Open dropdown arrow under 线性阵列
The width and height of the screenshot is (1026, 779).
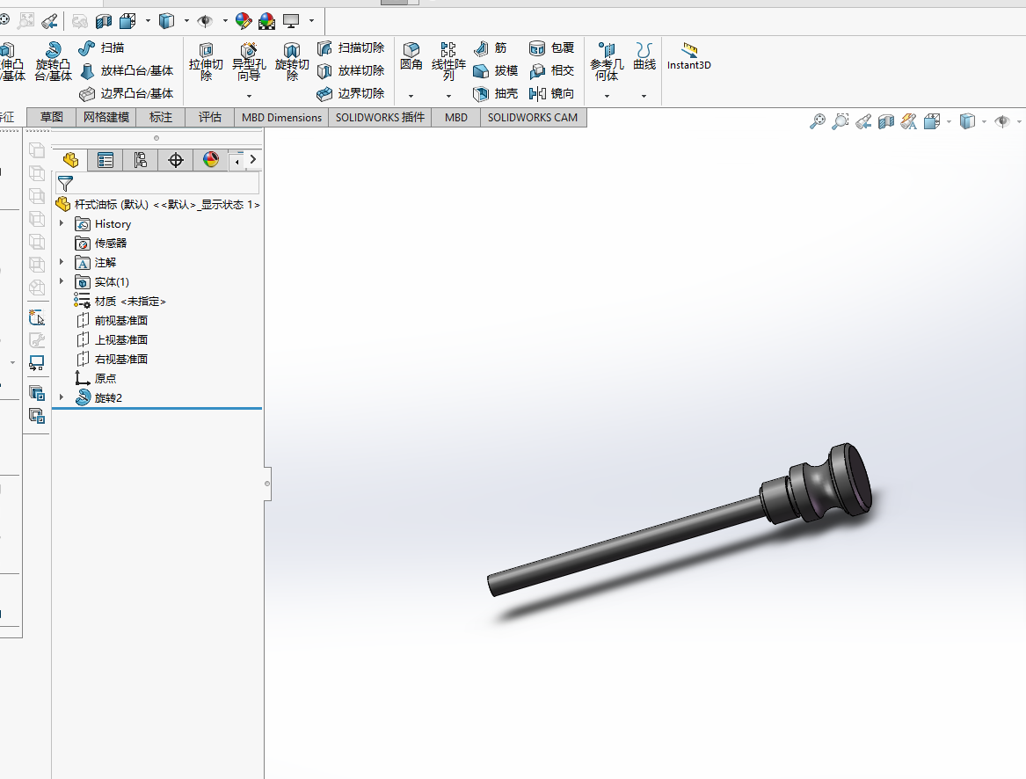(448, 96)
